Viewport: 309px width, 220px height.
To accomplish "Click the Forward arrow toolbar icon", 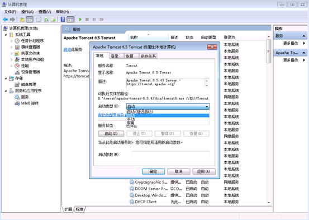I will pyautogui.click(x=12, y=20).
